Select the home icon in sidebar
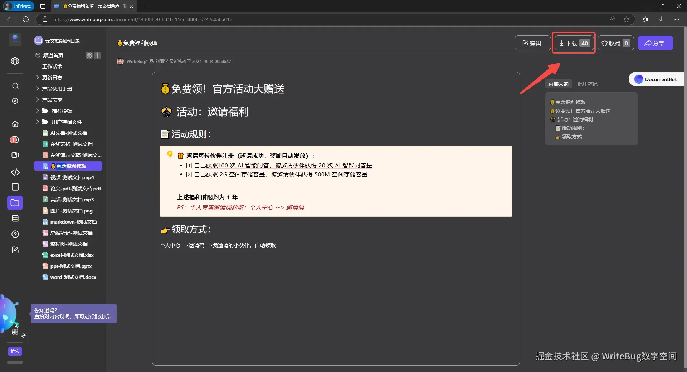The height and width of the screenshot is (372, 687). pyautogui.click(x=15, y=123)
